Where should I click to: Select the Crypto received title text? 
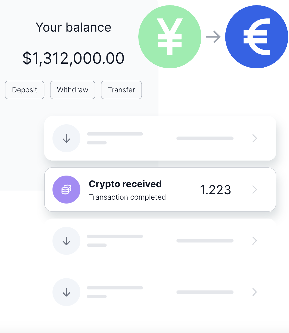[x=125, y=184]
